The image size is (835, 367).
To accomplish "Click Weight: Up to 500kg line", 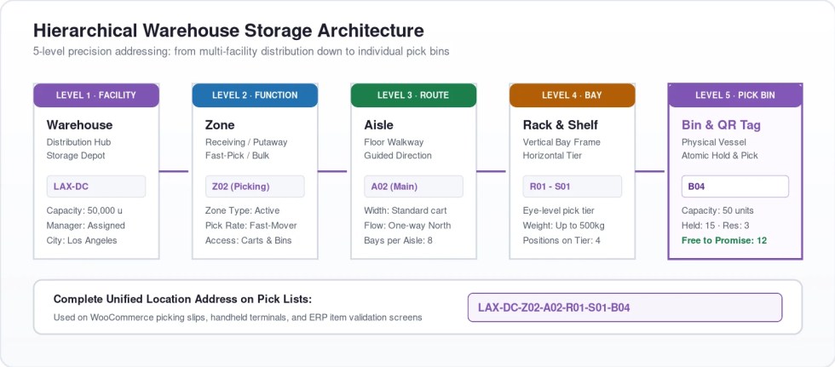I will click(x=563, y=226).
